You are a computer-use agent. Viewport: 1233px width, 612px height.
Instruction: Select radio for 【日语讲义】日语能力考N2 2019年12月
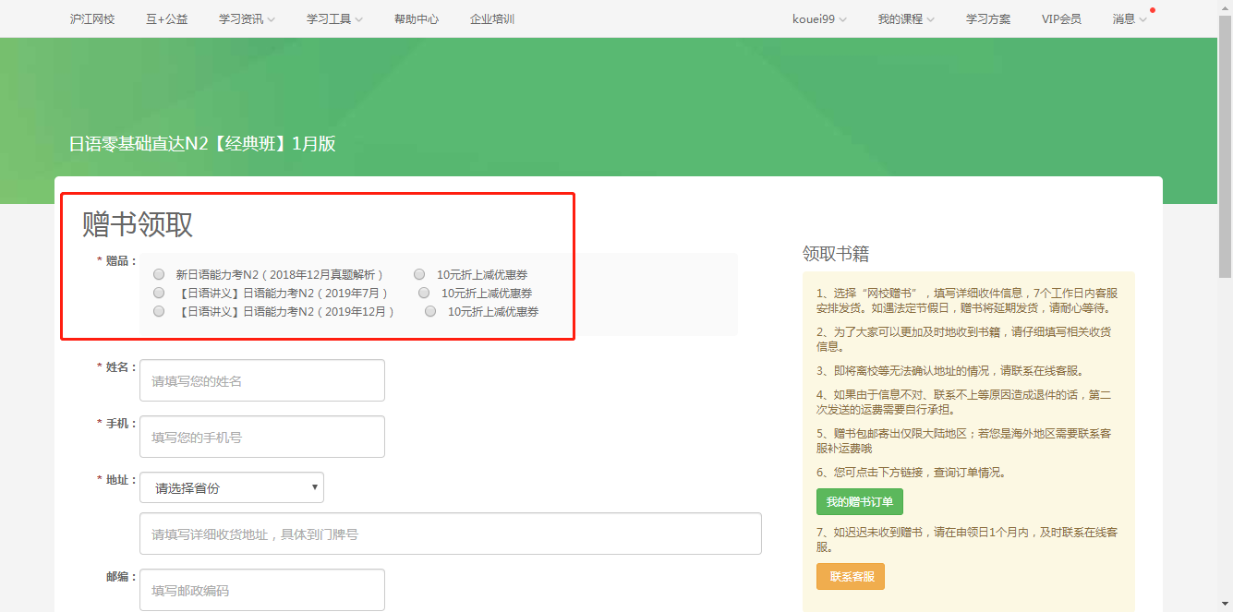click(159, 311)
